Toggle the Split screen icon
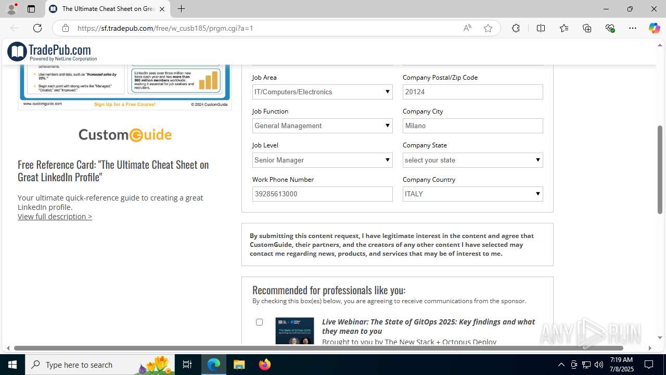This screenshot has width=666, height=375. (x=541, y=28)
